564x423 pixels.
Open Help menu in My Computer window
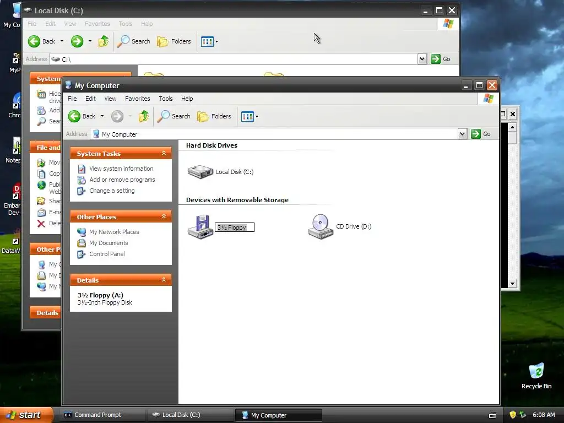click(187, 99)
